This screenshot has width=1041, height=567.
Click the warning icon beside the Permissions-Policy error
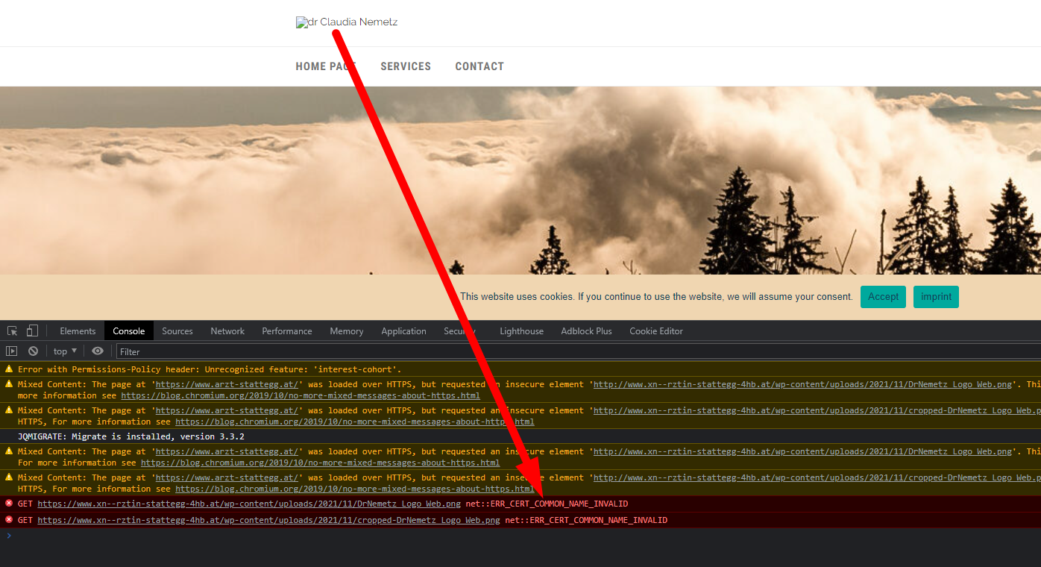(x=9, y=369)
